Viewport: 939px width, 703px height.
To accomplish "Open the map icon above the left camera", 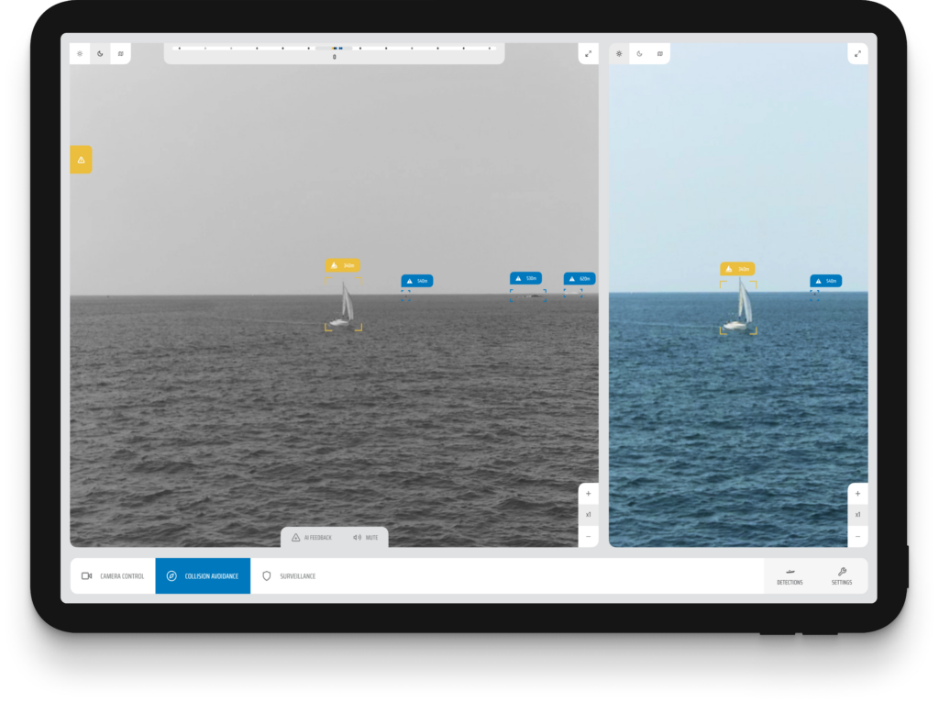I will click(x=120, y=53).
